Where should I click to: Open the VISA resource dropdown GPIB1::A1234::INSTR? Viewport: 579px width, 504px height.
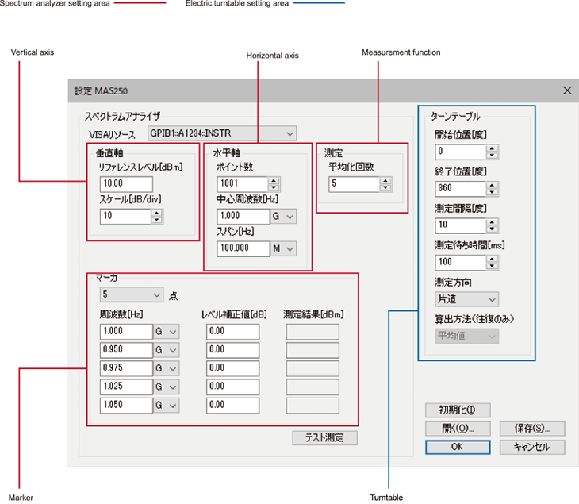[x=222, y=133]
